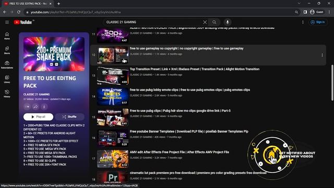Open Chrome three-dot menu
This screenshot has height=188, width=334.
pos(329,12)
